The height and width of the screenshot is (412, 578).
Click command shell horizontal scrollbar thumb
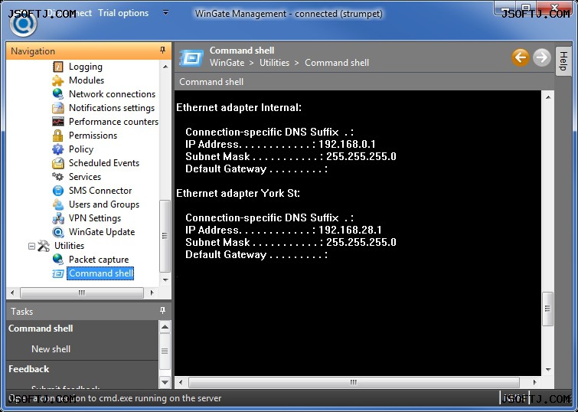coord(354,382)
